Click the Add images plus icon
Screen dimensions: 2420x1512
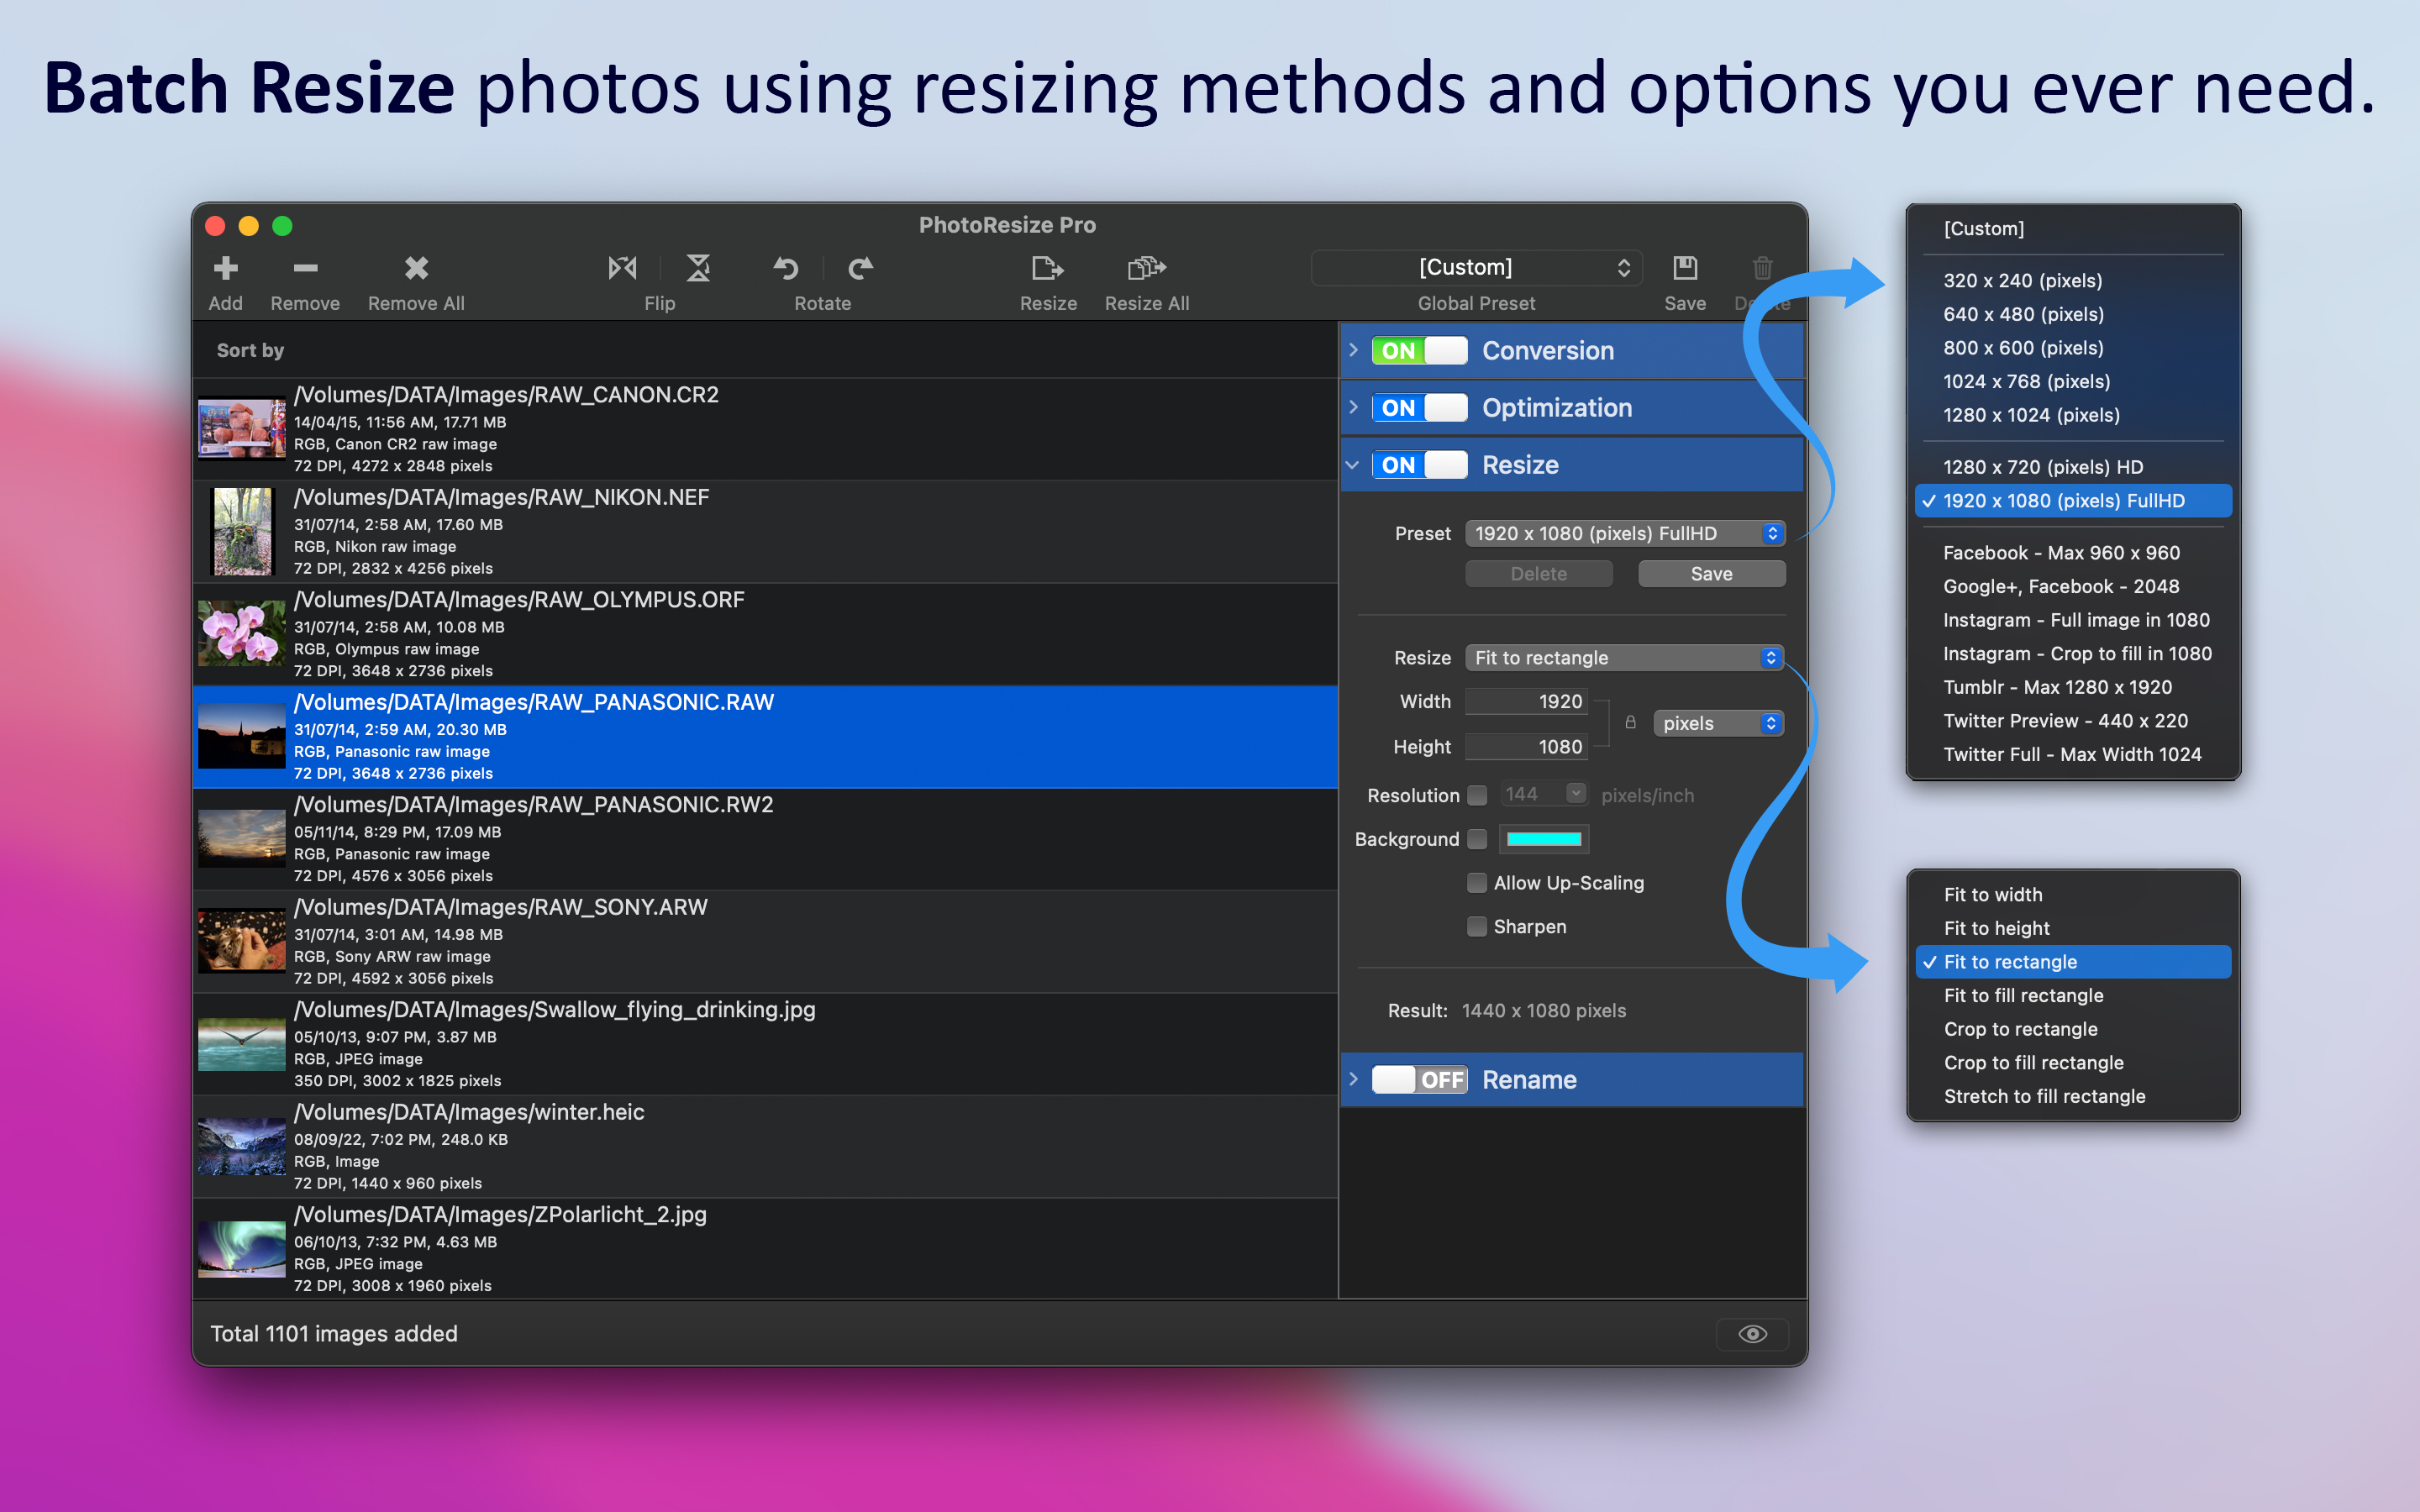tap(226, 268)
